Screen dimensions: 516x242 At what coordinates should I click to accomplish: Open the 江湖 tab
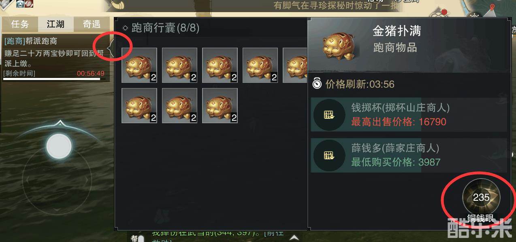pos(55,24)
